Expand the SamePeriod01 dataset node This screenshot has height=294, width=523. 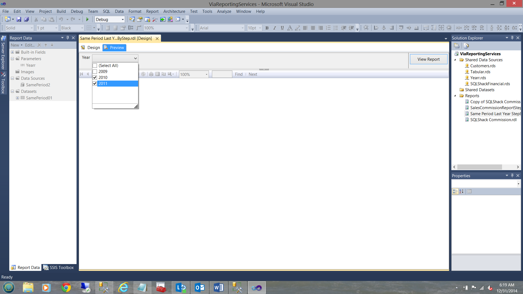[x=17, y=98]
